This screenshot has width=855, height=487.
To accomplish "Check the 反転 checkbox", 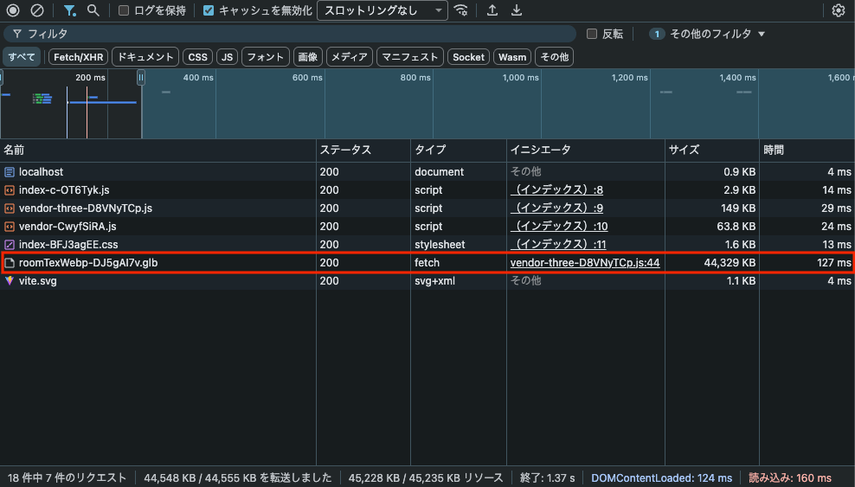I will pos(592,34).
